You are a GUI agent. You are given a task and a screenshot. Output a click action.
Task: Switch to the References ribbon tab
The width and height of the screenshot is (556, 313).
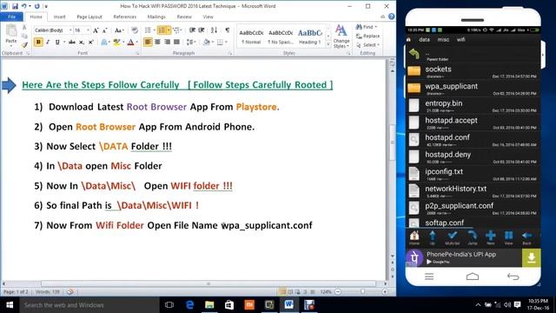125,17
